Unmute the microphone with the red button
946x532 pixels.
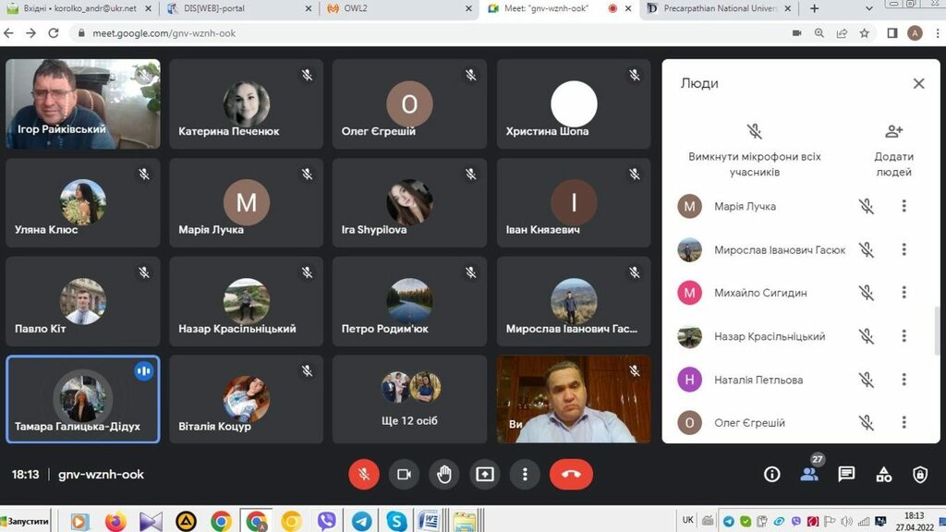[364, 474]
